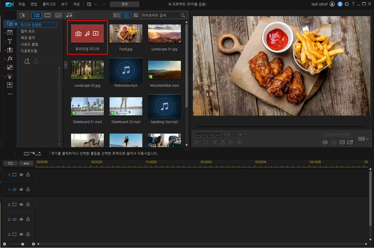
Task: Collapse the library explorer panel arrow
Action: coord(66,65)
